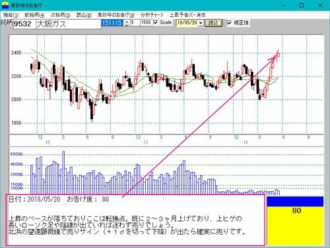This screenshot has height=248, width=330.
Task: Open the 上昇予告バー消去 menu
Action: pyautogui.click(x=187, y=15)
